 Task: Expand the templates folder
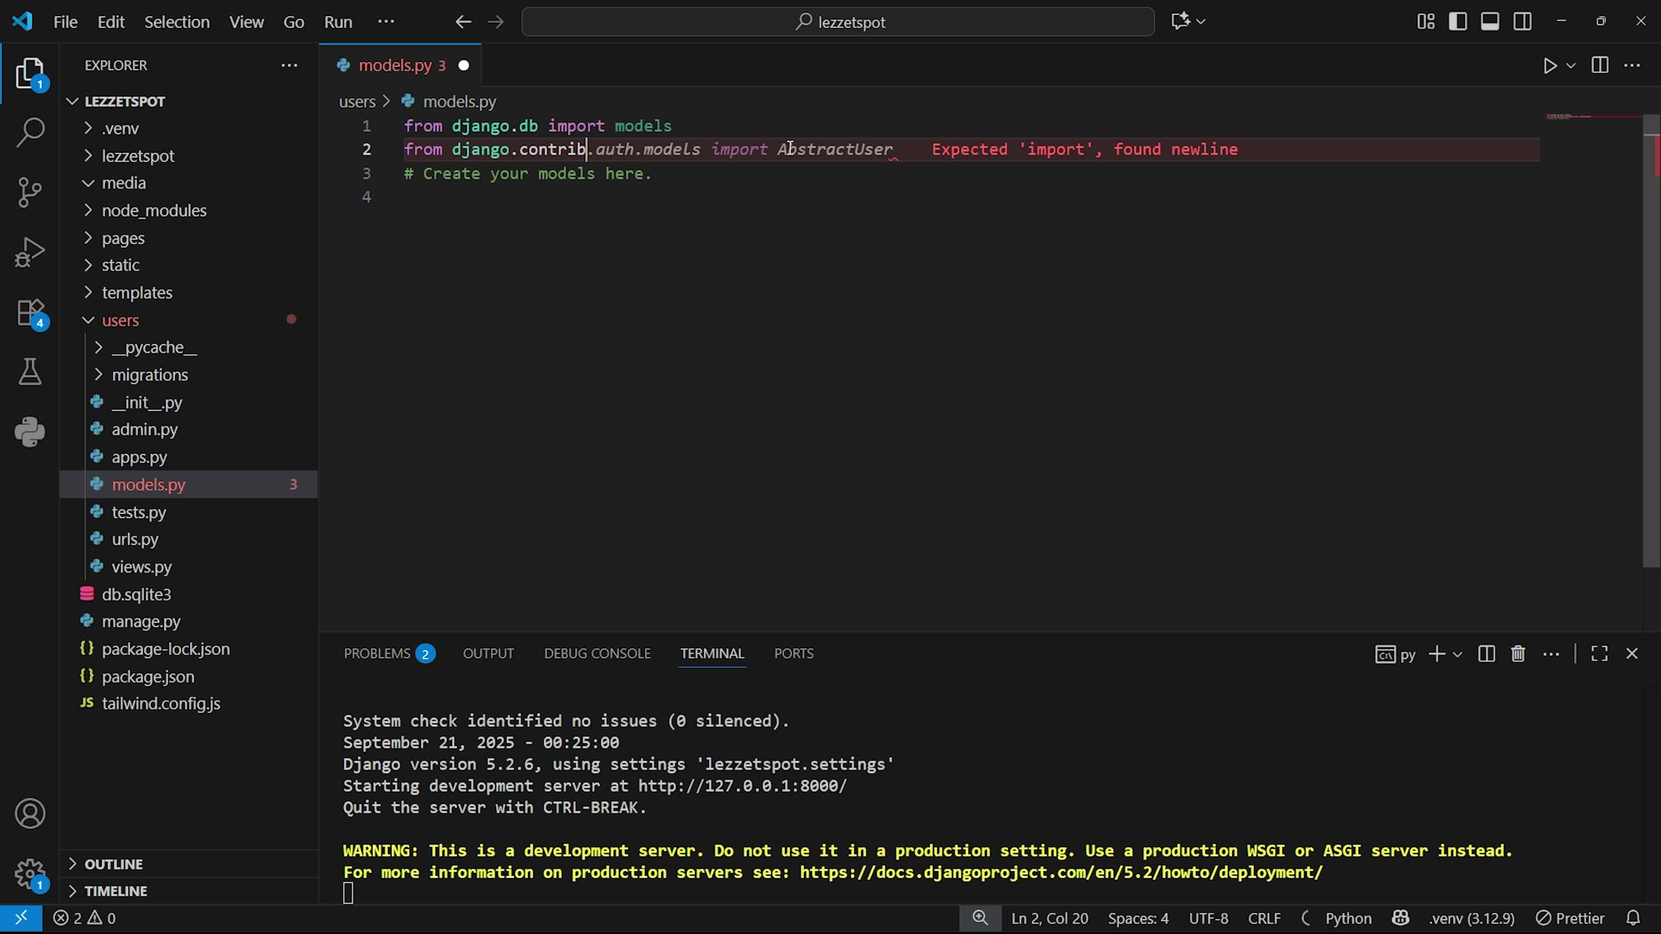pyautogui.click(x=137, y=293)
